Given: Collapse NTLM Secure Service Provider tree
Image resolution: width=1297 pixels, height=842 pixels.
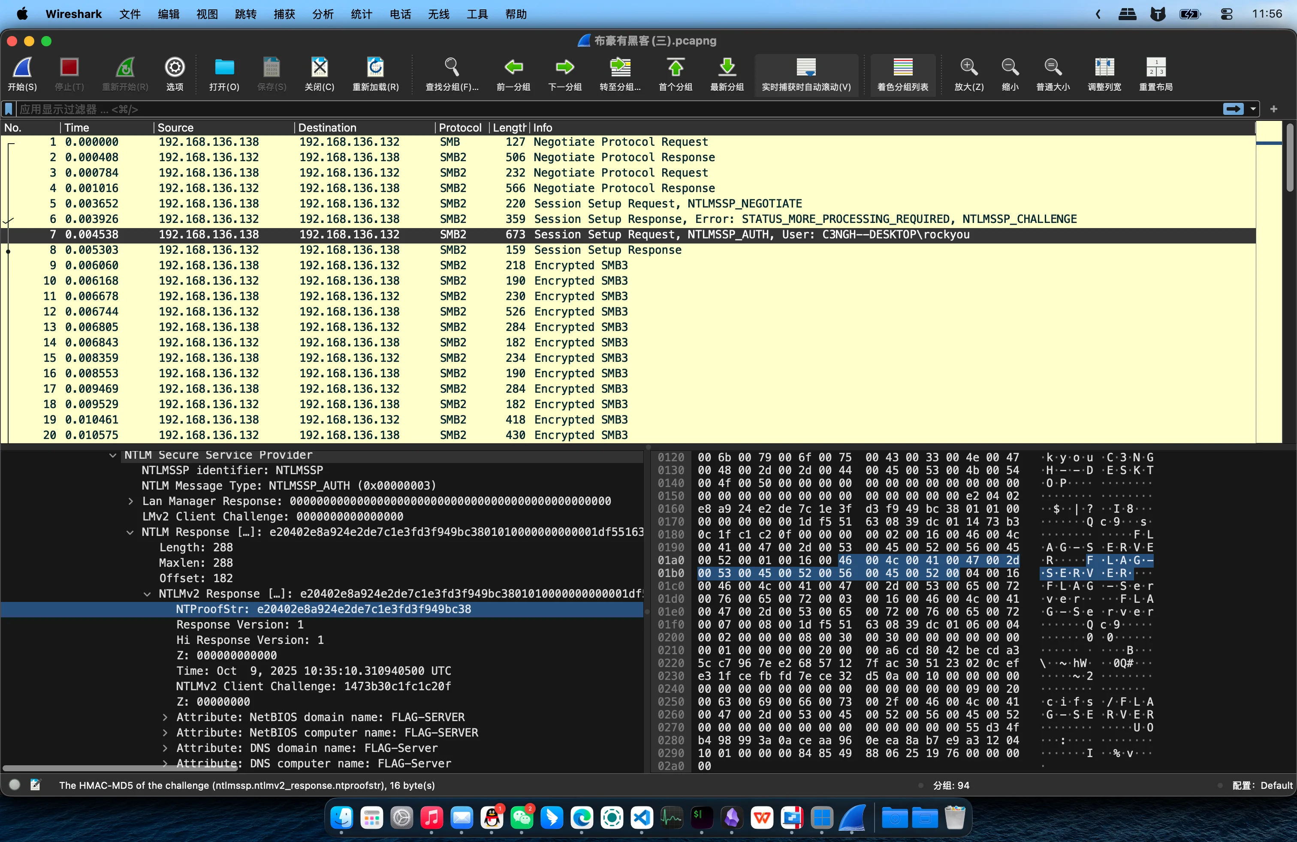Looking at the screenshot, I should click(113, 455).
